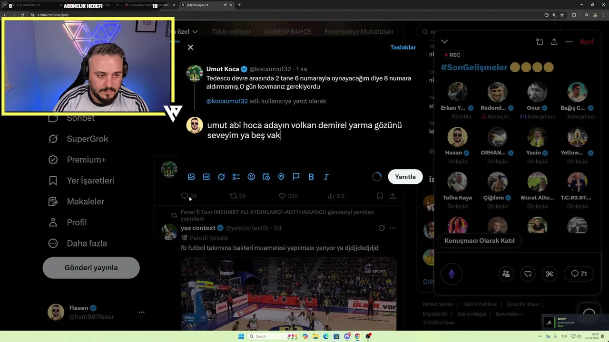Viewport: 609px width, 342px height.
Task: Open Space more options menu
Action: coord(569,42)
